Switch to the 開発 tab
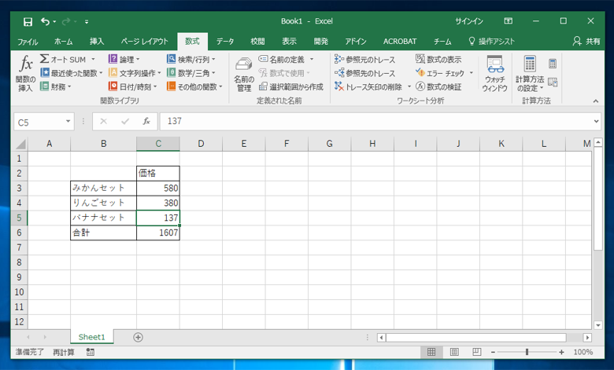 click(x=320, y=42)
